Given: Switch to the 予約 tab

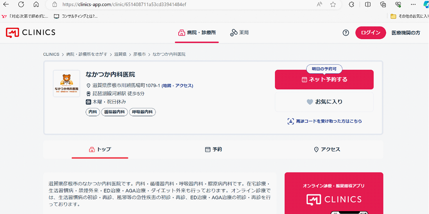Looking at the screenshot, I should point(213,150).
